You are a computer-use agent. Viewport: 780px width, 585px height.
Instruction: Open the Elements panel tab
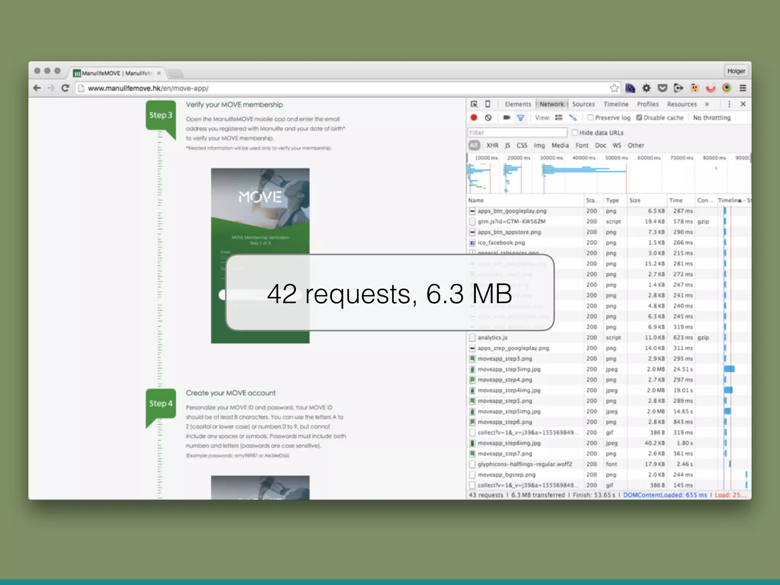pyautogui.click(x=518, y=104)
